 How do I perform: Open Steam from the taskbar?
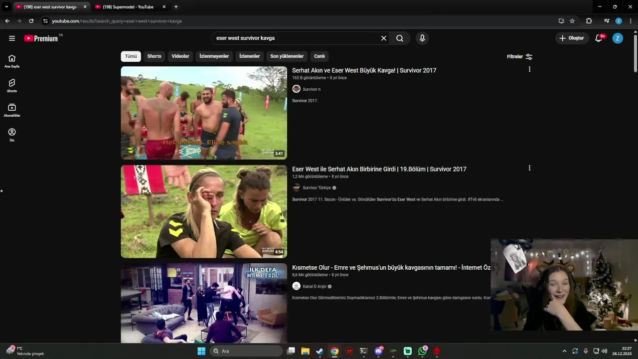tap(319, 351)
